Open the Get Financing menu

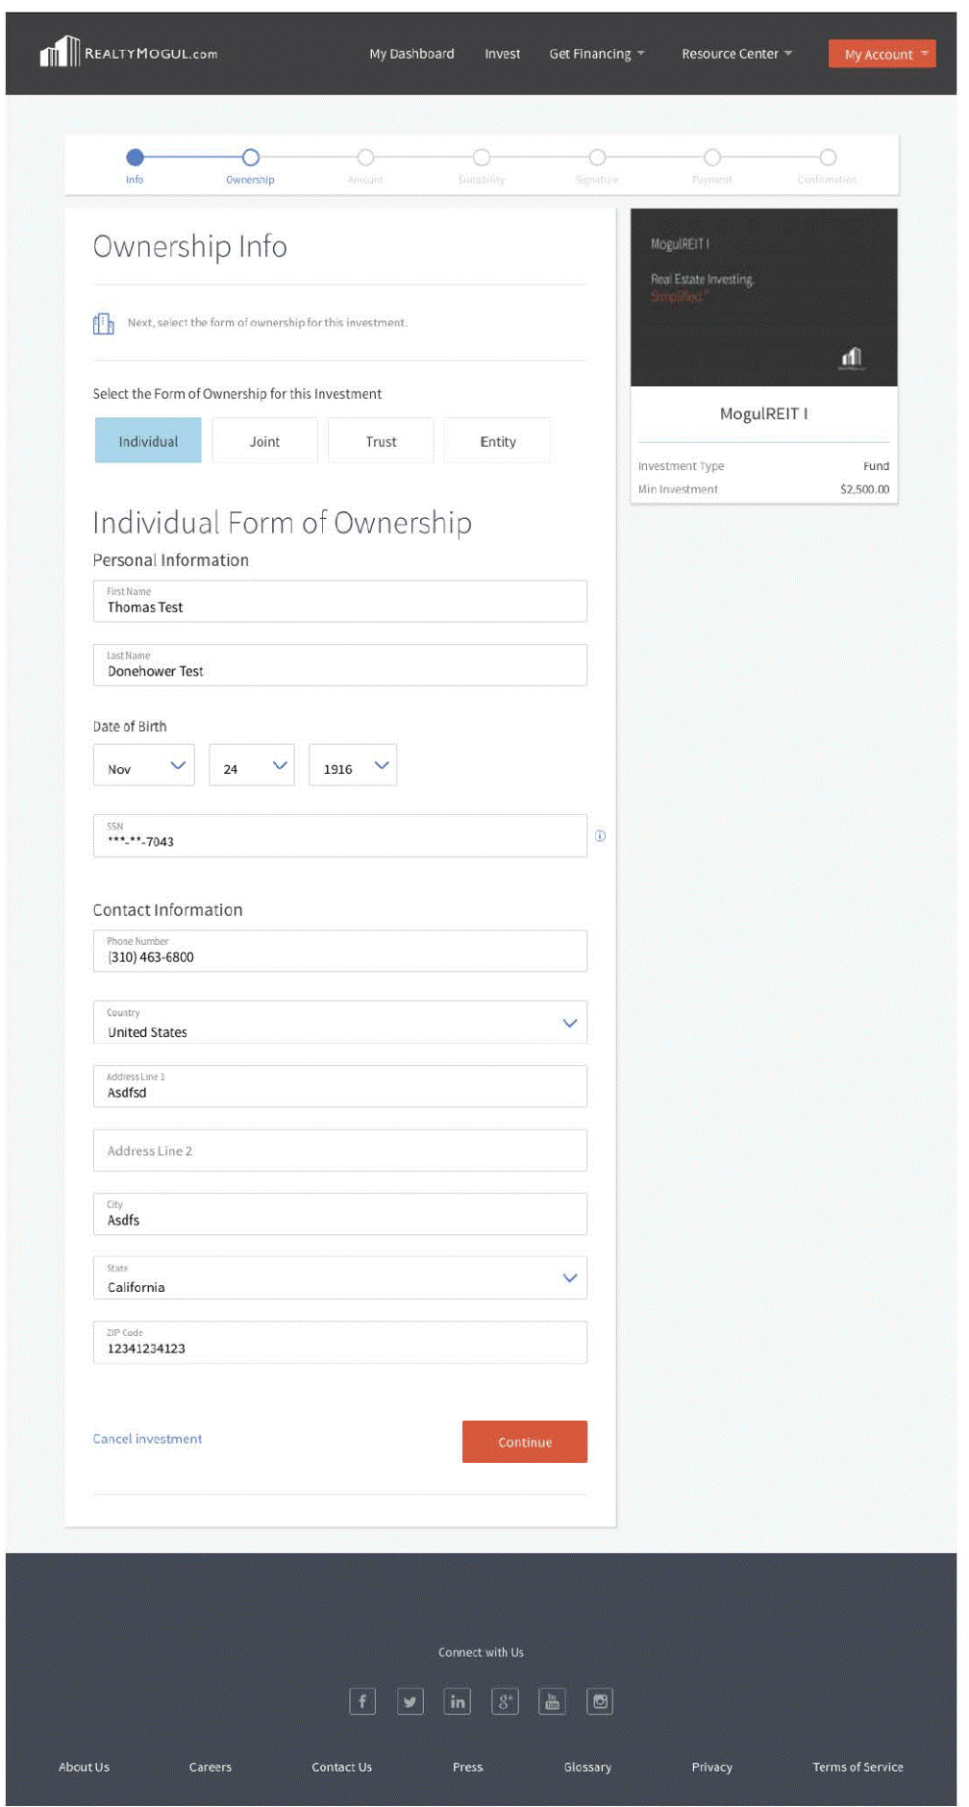tap(596, 54)
